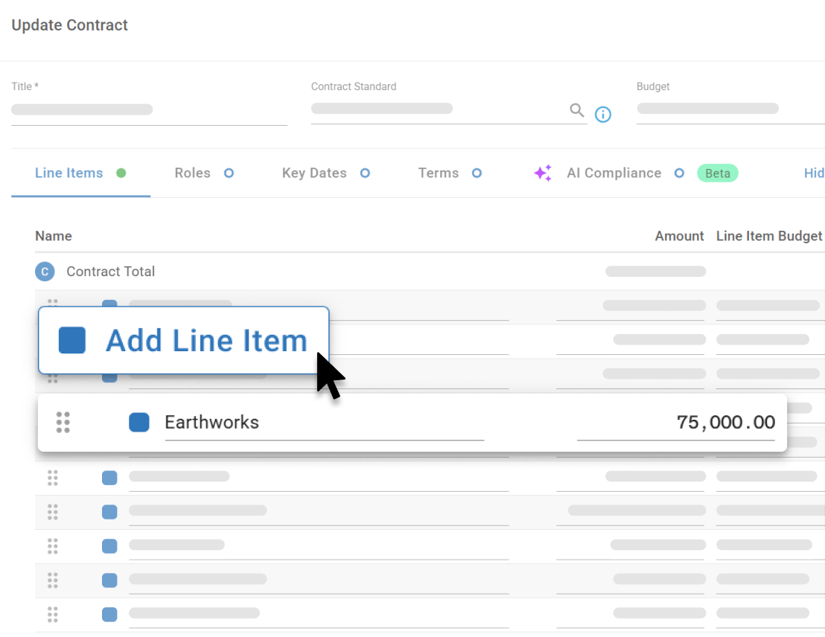
Task: Click the blue status circle beside Roles tab
Action: 228,173
